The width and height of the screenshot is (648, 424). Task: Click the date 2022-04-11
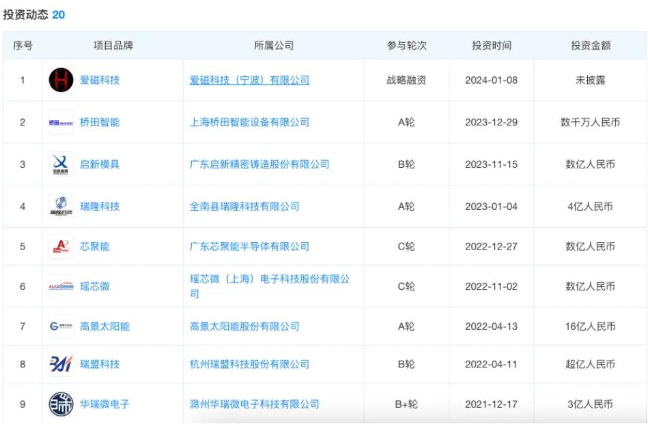(x=492, y=364)
